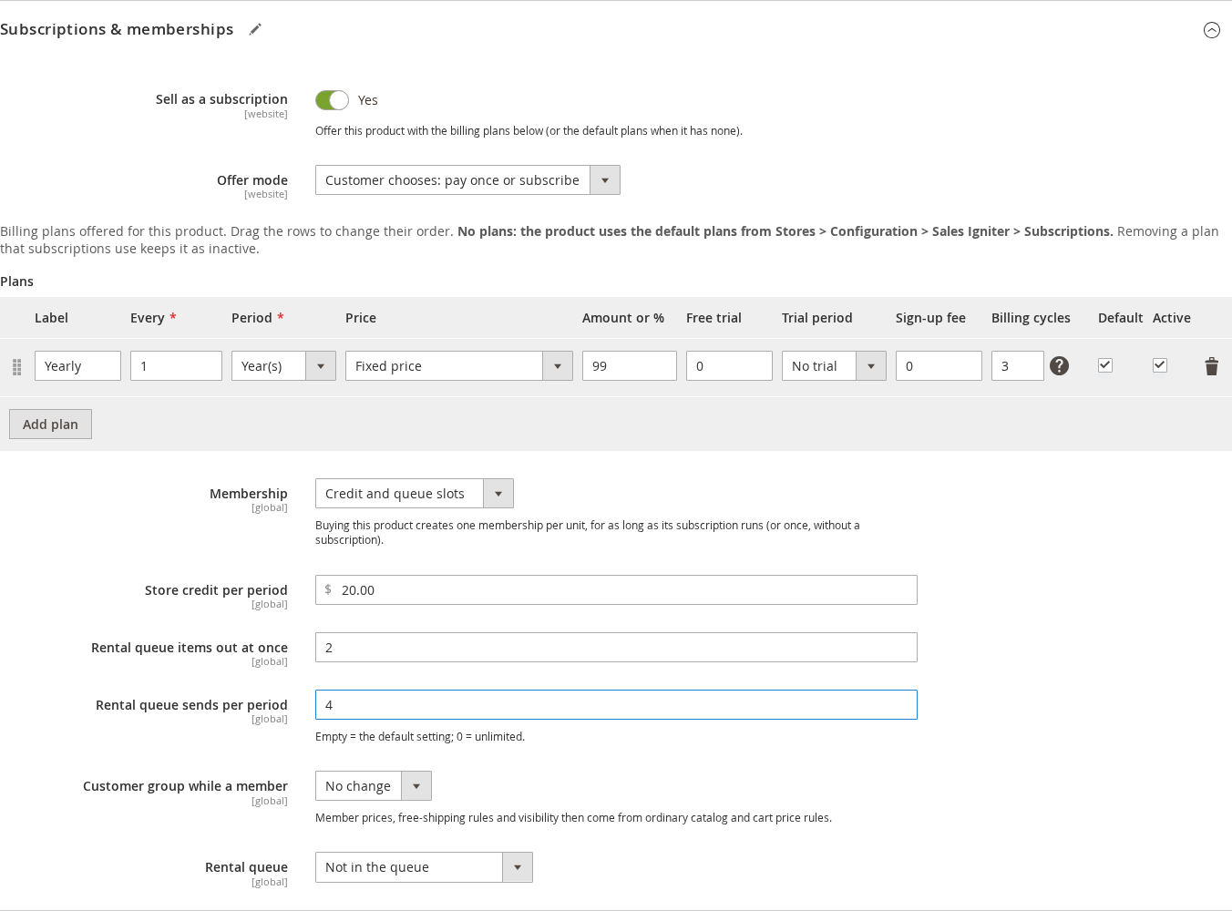This screenshot has width=1232, height=911.
Task: Uncheck the Default checkbox for Yearly plan
Action: [1105, 365]
